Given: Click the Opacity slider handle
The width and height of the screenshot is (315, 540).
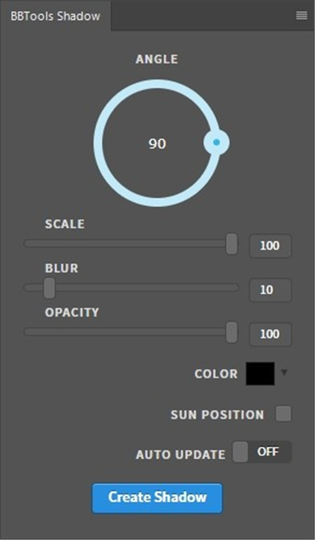Looking at the screenshot, I should pos(231,332).
